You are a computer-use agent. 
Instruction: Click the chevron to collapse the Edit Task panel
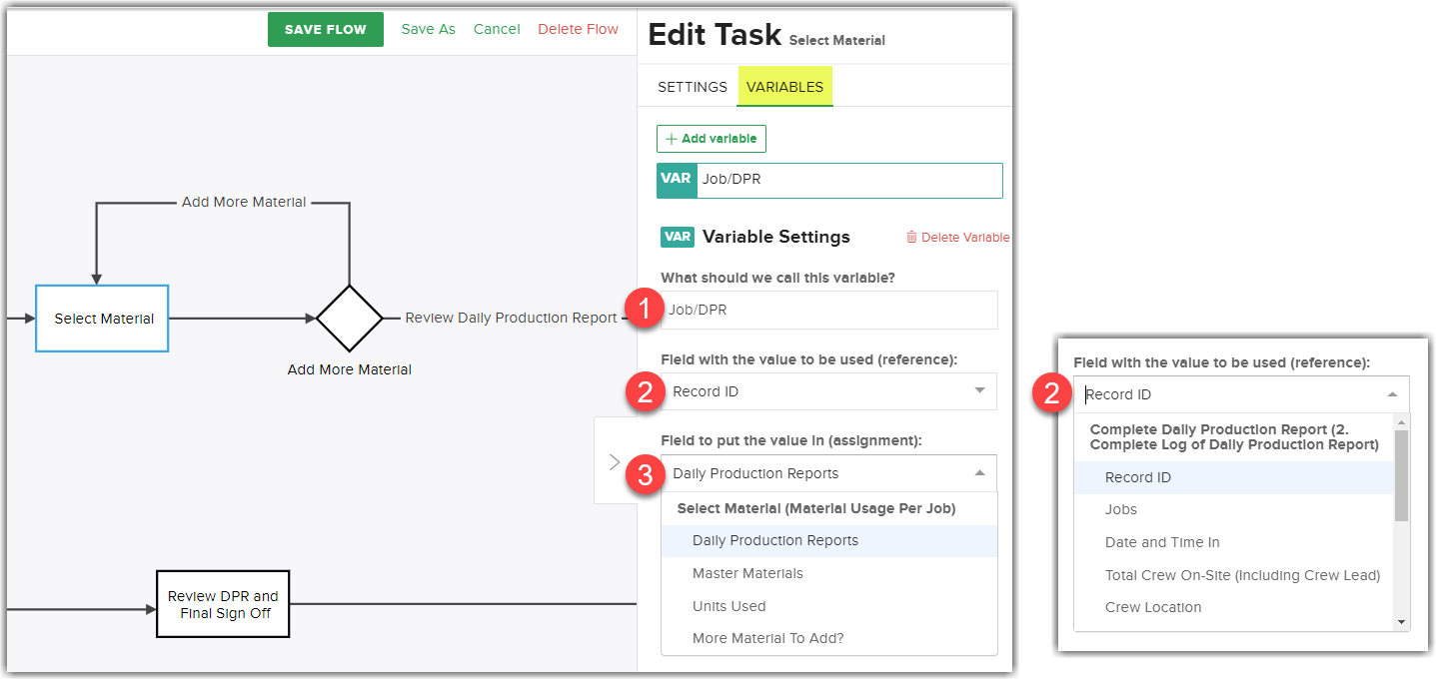click(x=615, y=461)
